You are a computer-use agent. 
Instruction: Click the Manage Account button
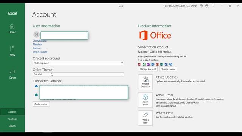pos(148,69)
